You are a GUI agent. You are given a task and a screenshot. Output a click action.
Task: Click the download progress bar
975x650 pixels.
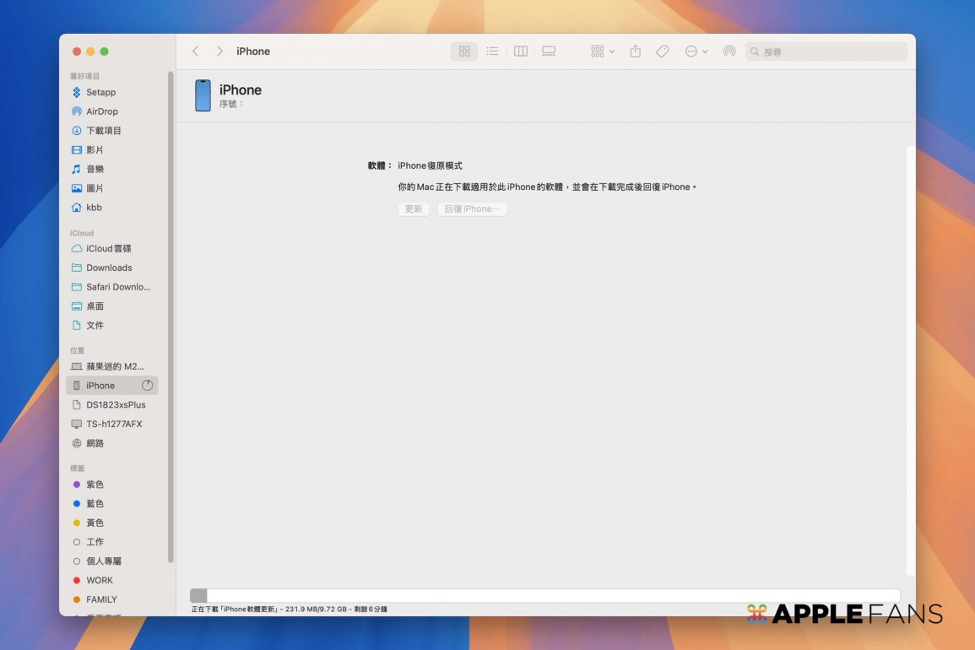[x=544, y=595]
